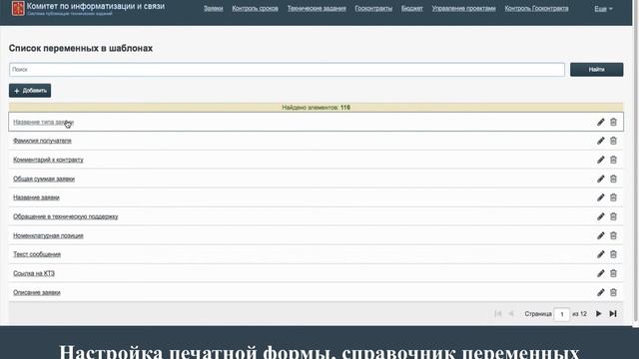Image resolution: width=639 pixels, height=359 pixels.
Task: Edit the 'Комментарий к контракту' variable
Action: (x=601, y=160)
